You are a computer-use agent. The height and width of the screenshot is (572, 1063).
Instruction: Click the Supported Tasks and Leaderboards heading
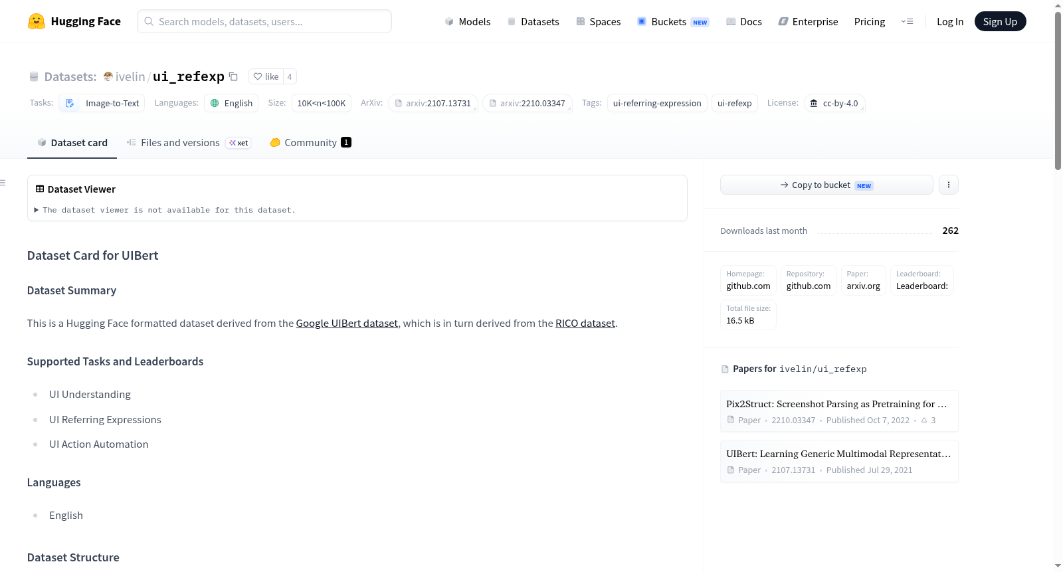pyautogui.click(x=115, y=361)
